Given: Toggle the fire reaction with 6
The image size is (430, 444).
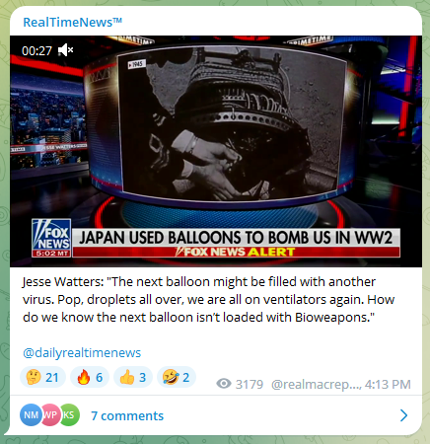Looking at the screenshot, I should [90, 377].
